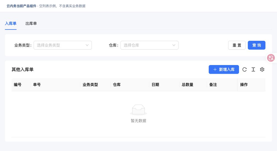Click the 操作 column header

[252, 85]
